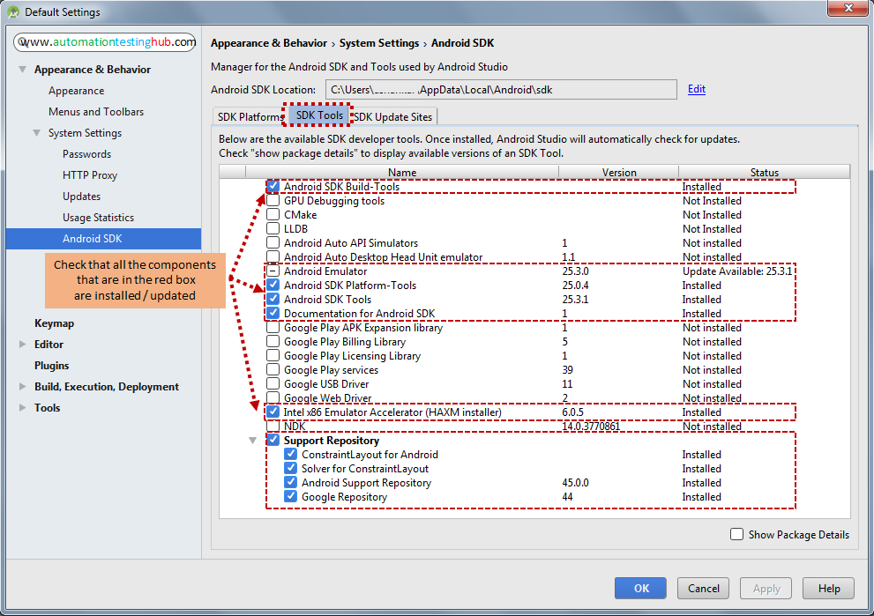The width and height of the screenshot is (874, 616).
Task: Uncheck Documentation for Android SDK
Action: click(x=273, y=313)
